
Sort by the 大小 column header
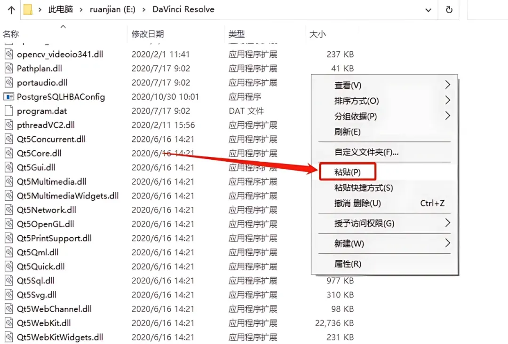pyautogui.click(x=317, y=34)
